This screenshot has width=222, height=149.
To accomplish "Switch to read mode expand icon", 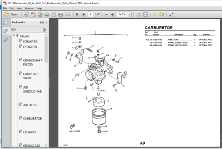I will point(171,14).
